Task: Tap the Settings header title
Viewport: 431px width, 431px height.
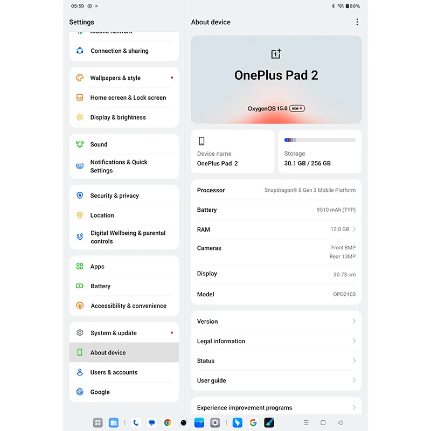Action: tap(82, 22)
